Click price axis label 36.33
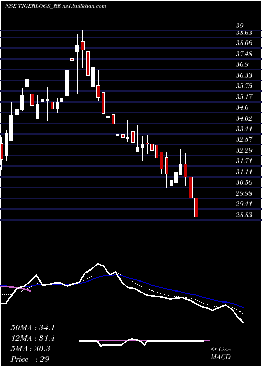262x367 pixels. [244, 75]
